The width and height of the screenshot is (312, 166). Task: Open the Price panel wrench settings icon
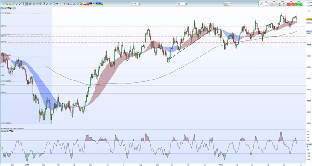(6, 8)
